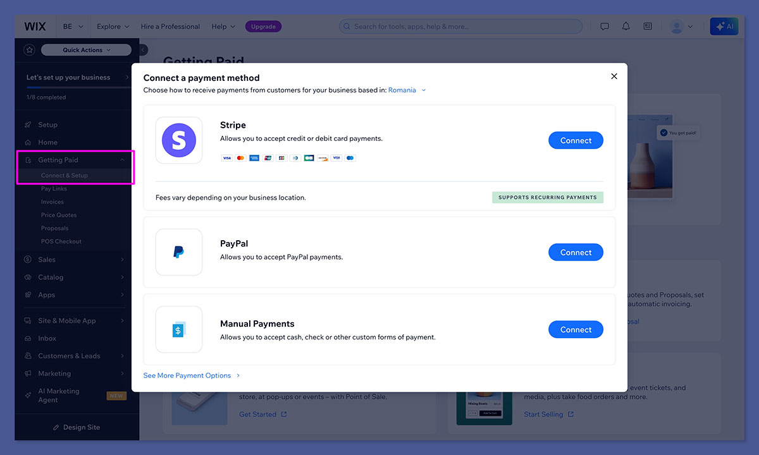Open the Quick Actions dropdown
This screenshot has width=759, height=455.
[86, 50]
